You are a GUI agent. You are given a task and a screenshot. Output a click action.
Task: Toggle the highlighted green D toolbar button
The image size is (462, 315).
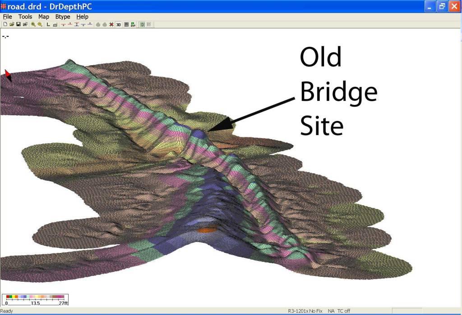point(142,24)
